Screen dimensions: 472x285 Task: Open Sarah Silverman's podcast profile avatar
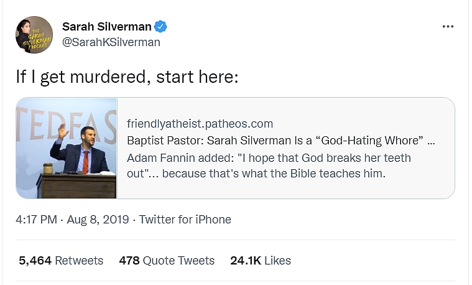[34, 35]
